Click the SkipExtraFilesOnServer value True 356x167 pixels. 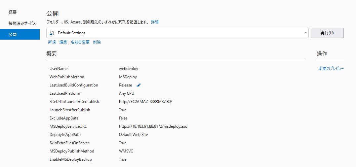pyautogui.click(x=123, y=143)
